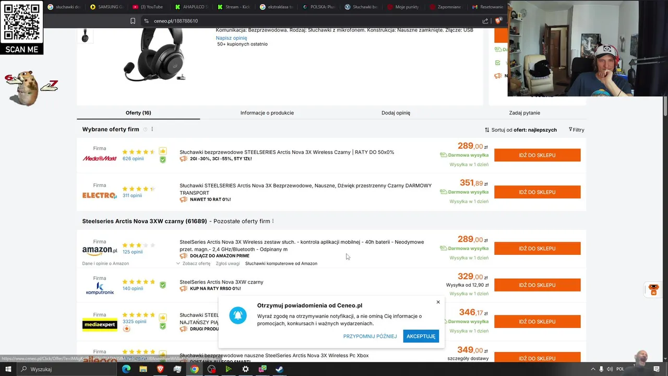Click IDŹ DO SKLEPU for Media Expert offer
Image resolution: width=668 pixels, height=376 pixels.
tap(537, 322)
